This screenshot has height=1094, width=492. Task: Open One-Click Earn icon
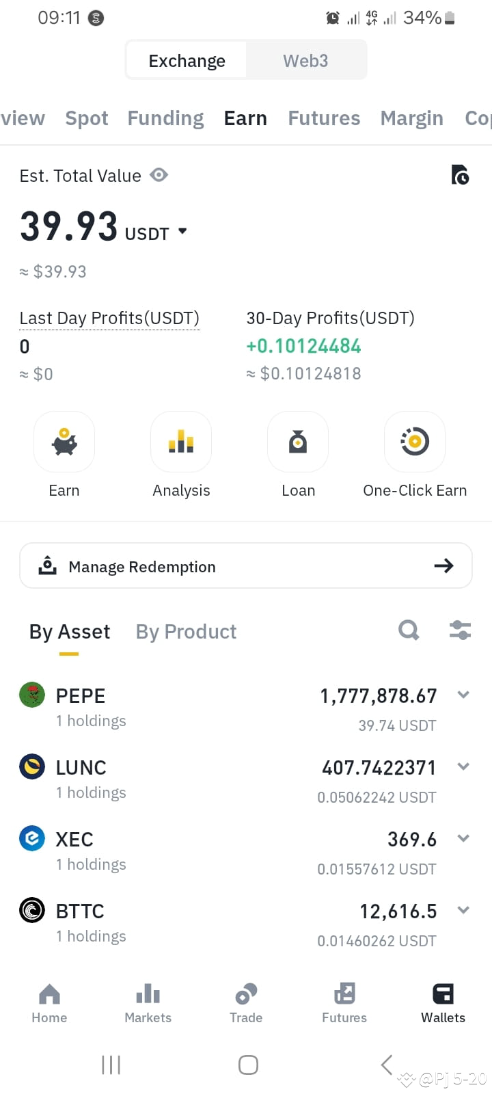(415, 442)
